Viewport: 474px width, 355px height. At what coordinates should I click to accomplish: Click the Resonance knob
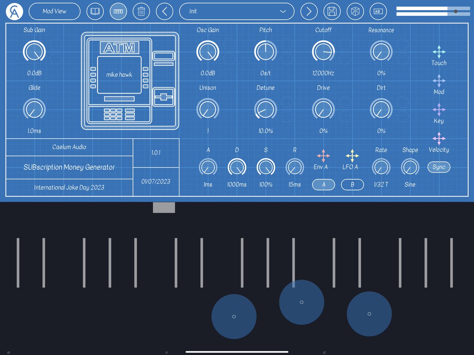(381, 51)
